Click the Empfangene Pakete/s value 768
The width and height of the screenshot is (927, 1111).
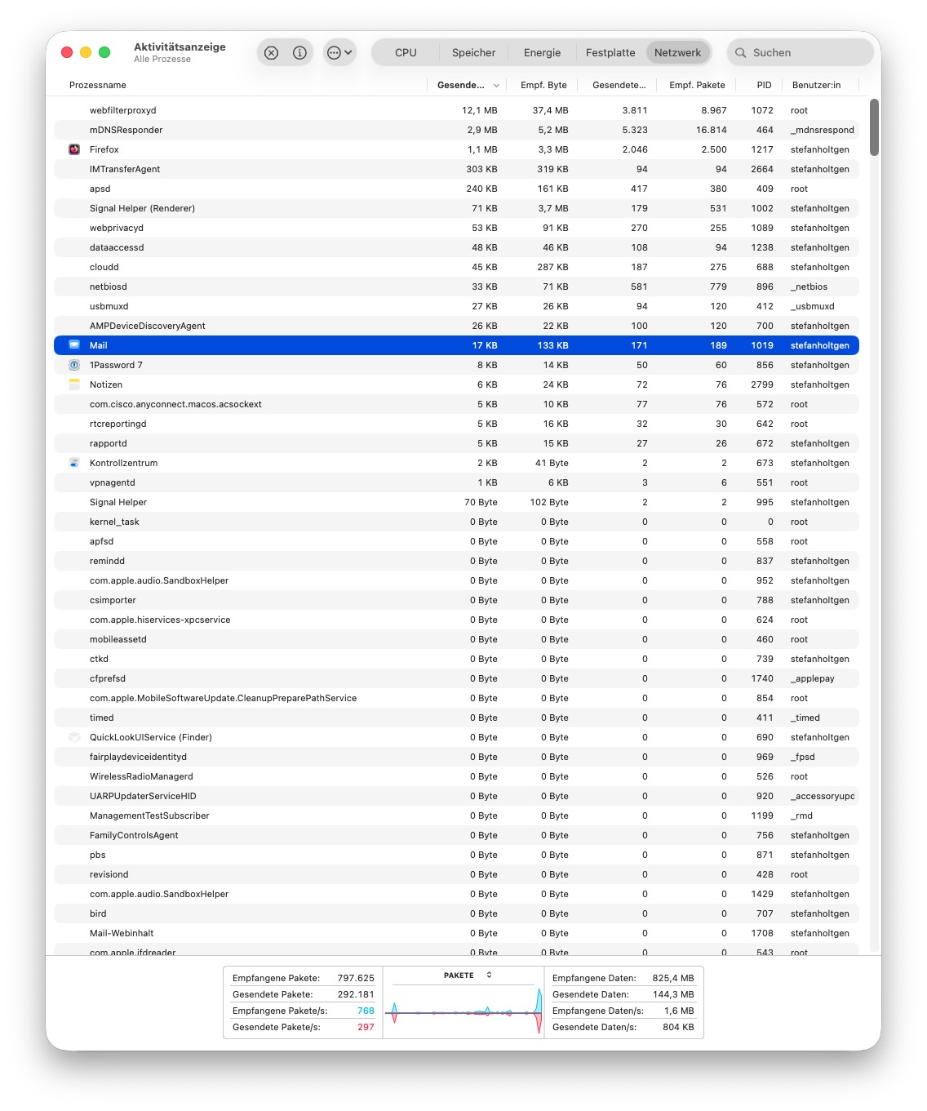point(366,1011)
